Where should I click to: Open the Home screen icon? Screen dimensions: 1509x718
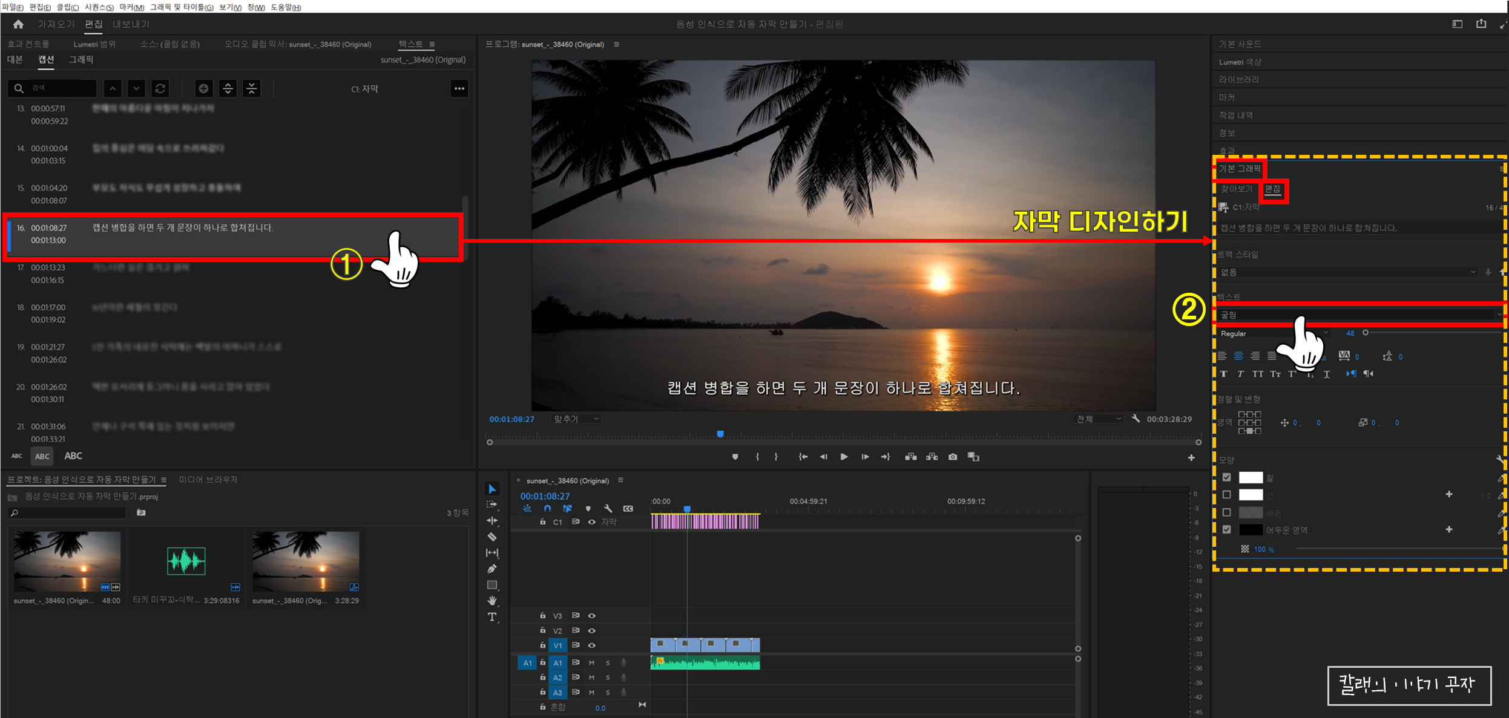point(18,24)
